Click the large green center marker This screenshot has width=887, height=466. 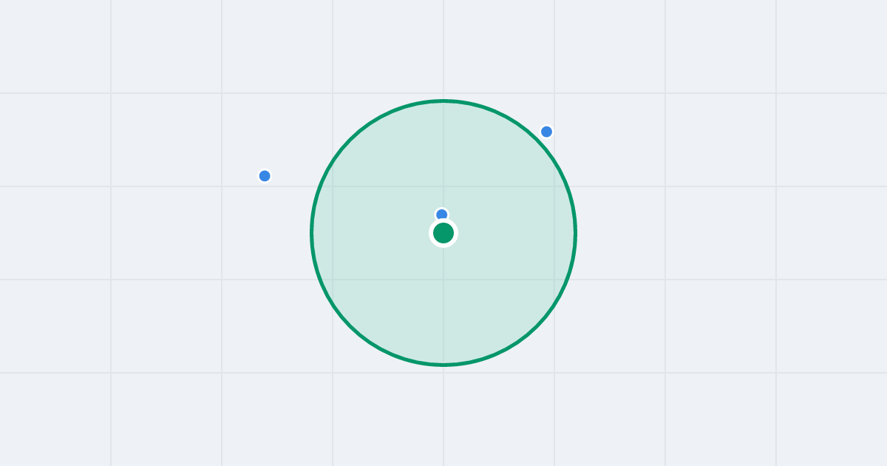click(x=443, y=233)
